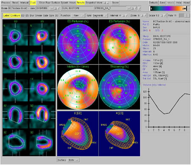This screenshot has width=191, height=165.
Task: Switch to the Views tab
Action: click(73, 3)
